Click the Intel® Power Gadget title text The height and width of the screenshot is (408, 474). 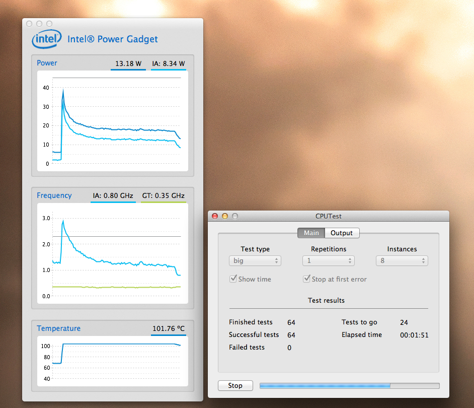tap(112, 39)
